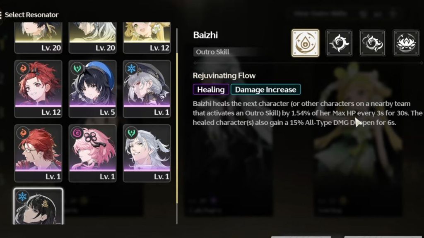Click the Healing tag
This screenshot has height=238, width=424.
pos(211,90)
